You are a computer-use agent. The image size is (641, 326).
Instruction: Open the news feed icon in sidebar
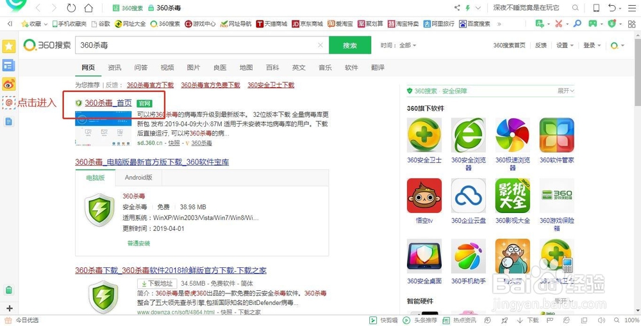pos(8,65)
